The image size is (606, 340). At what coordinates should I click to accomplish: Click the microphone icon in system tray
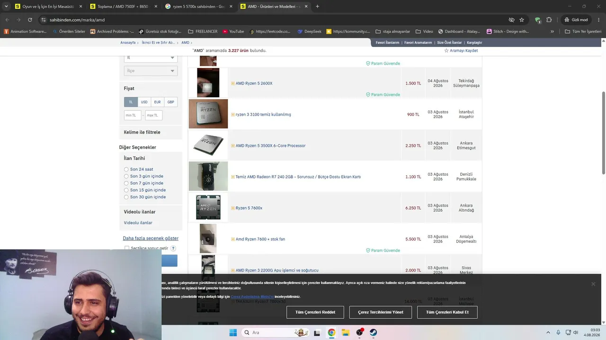point(558,332)
